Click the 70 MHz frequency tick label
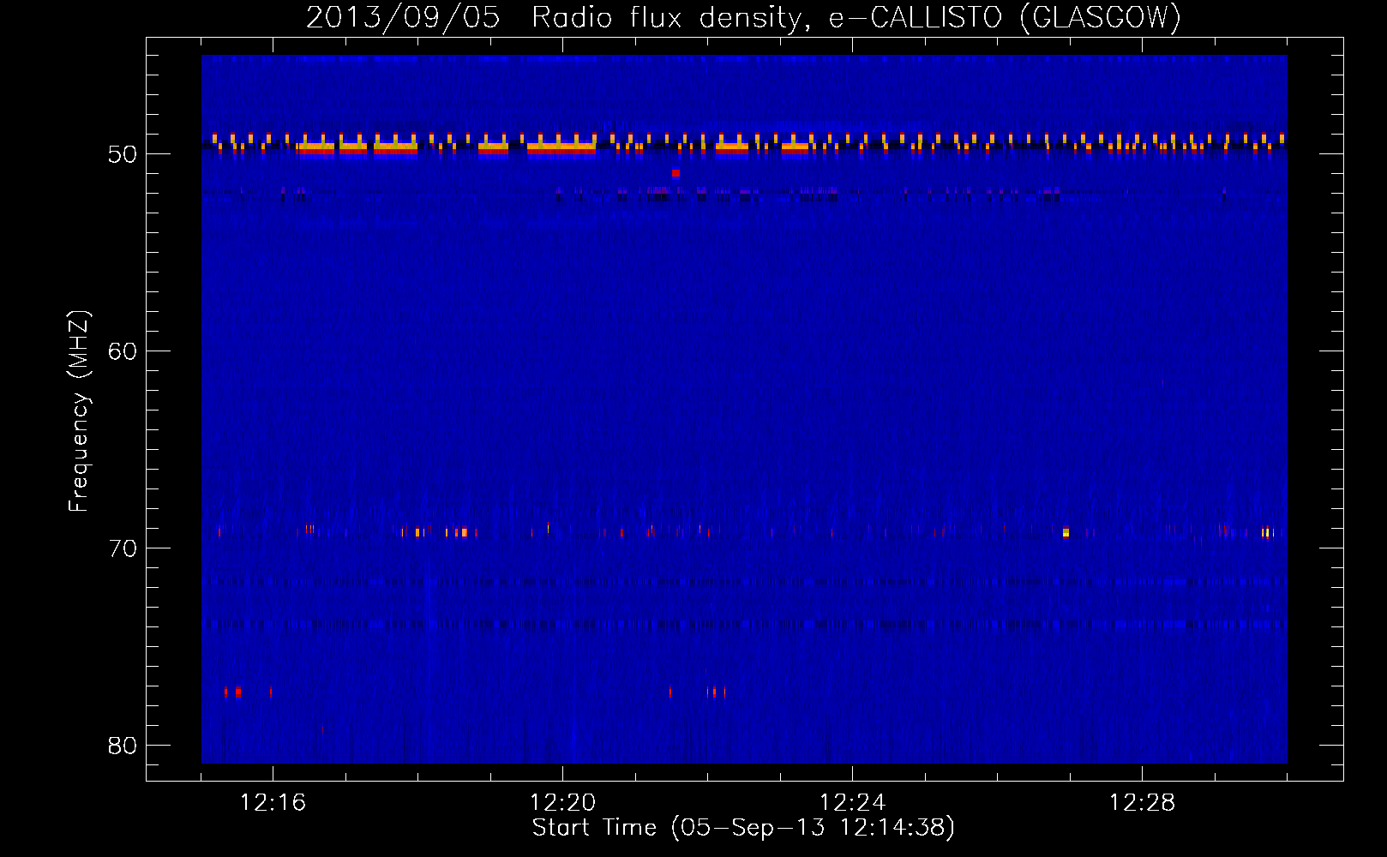The height and width of the screenshot is (857, 1387). click(123, 548)
